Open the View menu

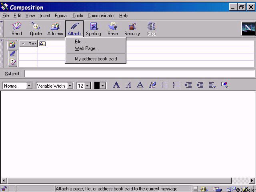tap(30, 16)
